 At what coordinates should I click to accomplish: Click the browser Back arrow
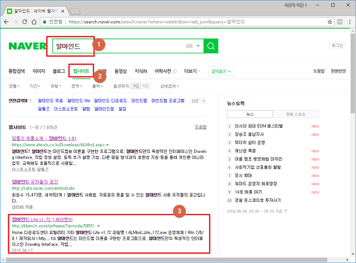[x=6, y=22]
